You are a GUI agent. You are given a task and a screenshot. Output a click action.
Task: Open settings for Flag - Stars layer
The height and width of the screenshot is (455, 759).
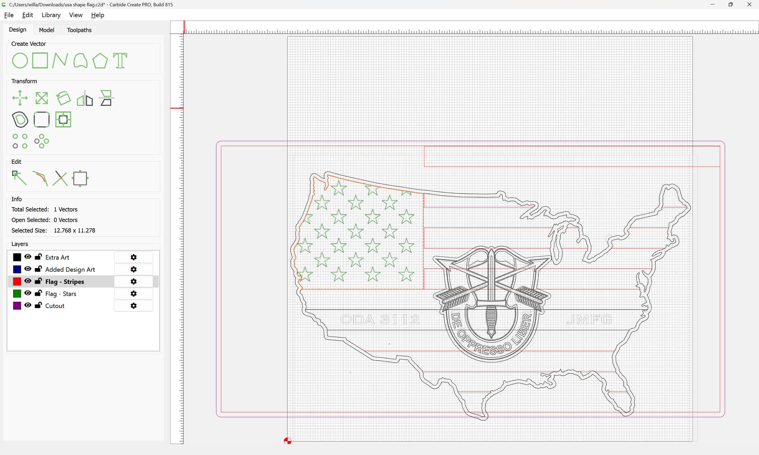[134, 294]
